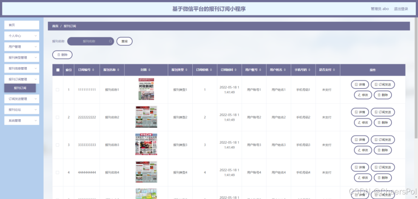Click the 手机号码1 cell

(303, 90)
